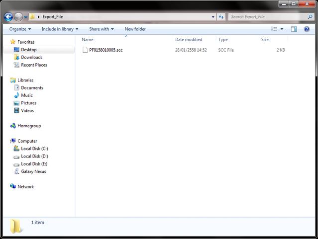Click the Documents library icon
The image size is (318, 239).
click(x=16, y=87)
